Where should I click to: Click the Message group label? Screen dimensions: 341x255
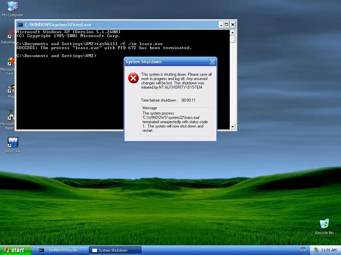click(150, 108)
